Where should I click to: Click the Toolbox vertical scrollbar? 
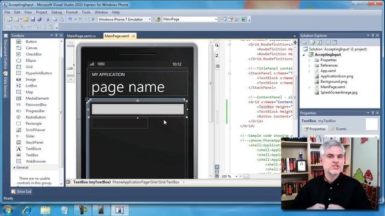point(61,112)
